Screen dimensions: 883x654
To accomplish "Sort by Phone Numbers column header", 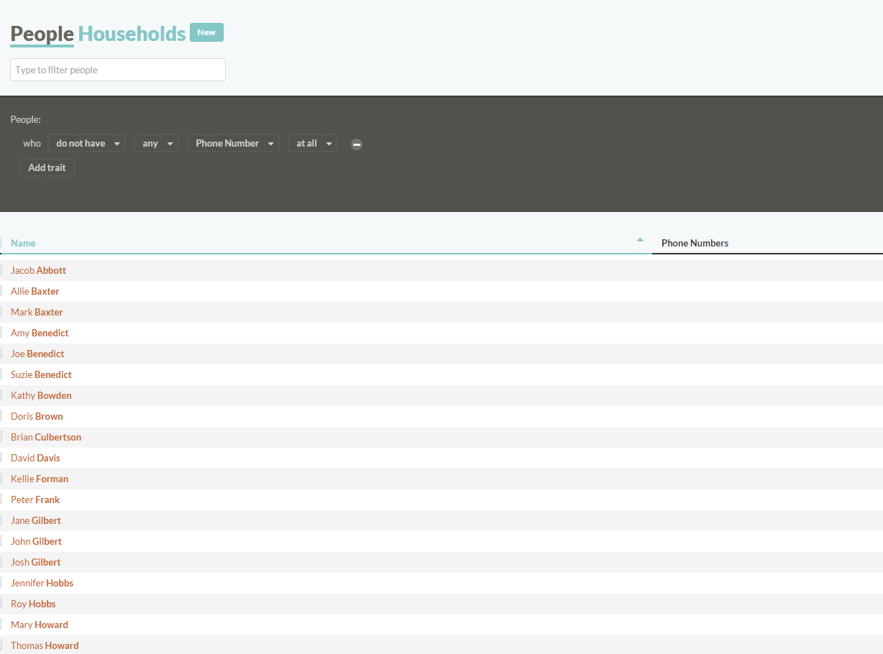I will point(695,243).
